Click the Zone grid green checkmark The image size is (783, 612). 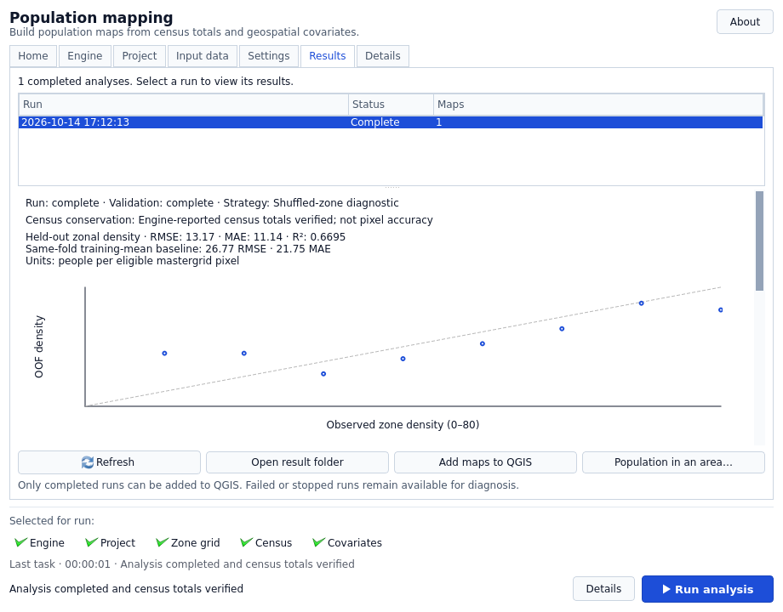point(162,542)
